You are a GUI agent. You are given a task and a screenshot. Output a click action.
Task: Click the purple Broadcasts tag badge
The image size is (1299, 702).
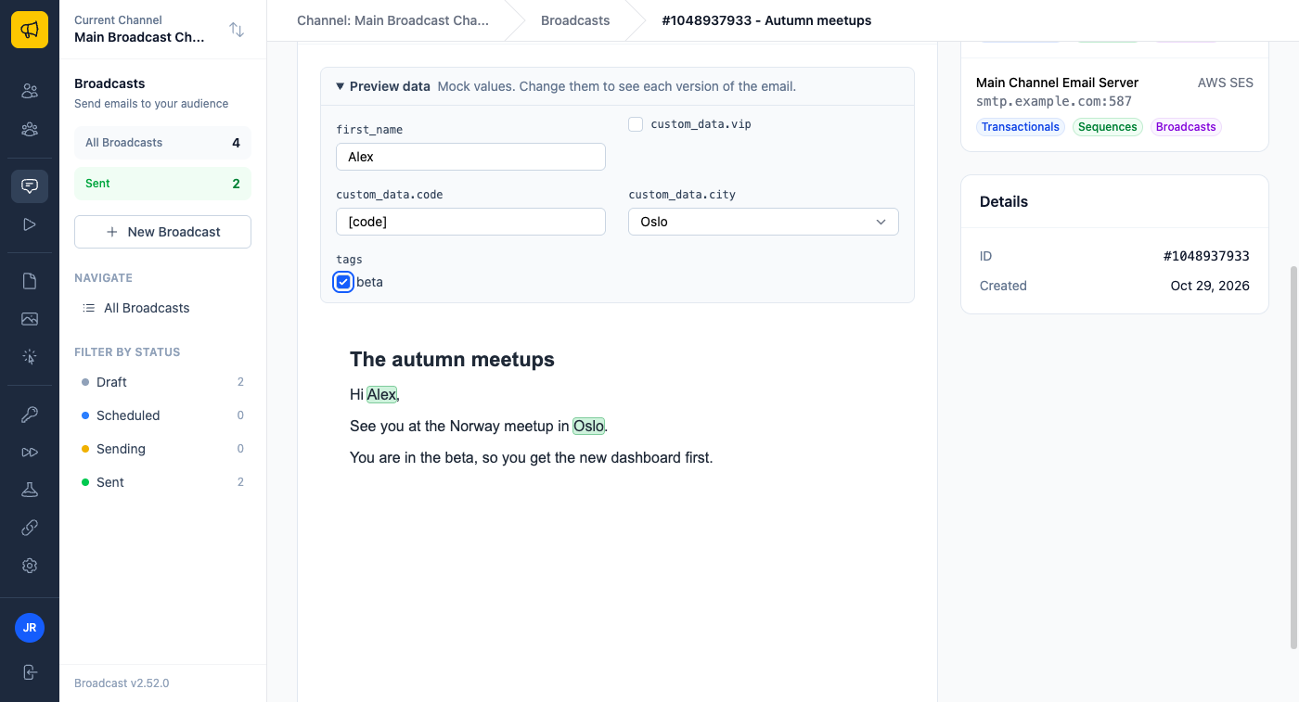tap(1186, 127)
